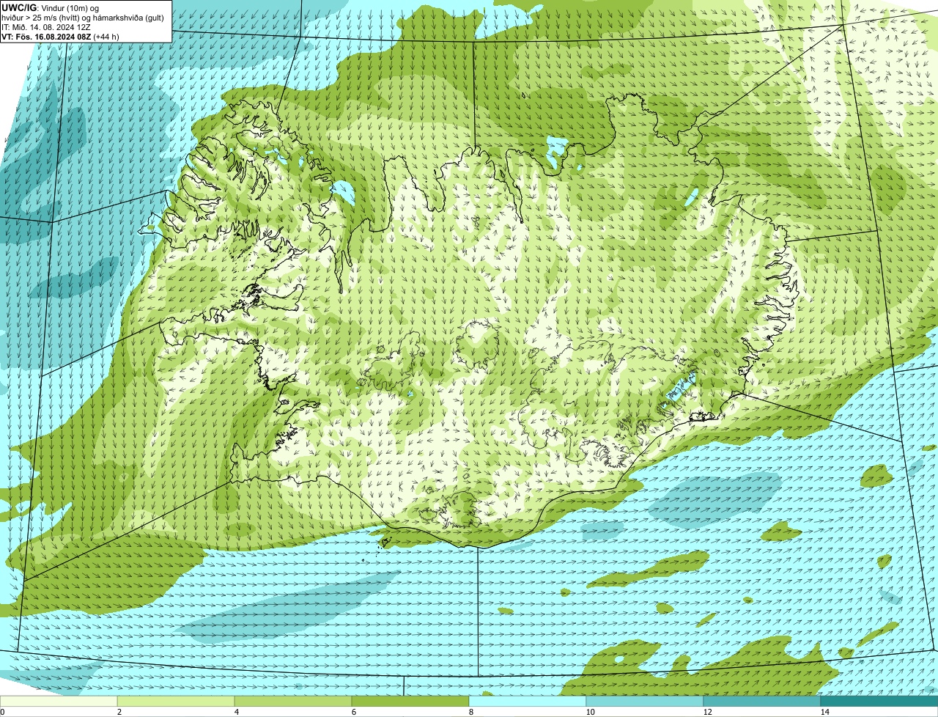Click the valid time "VT: Fös. 16.08.2024 08Z (+44 h)"

(x=61, y=36)
